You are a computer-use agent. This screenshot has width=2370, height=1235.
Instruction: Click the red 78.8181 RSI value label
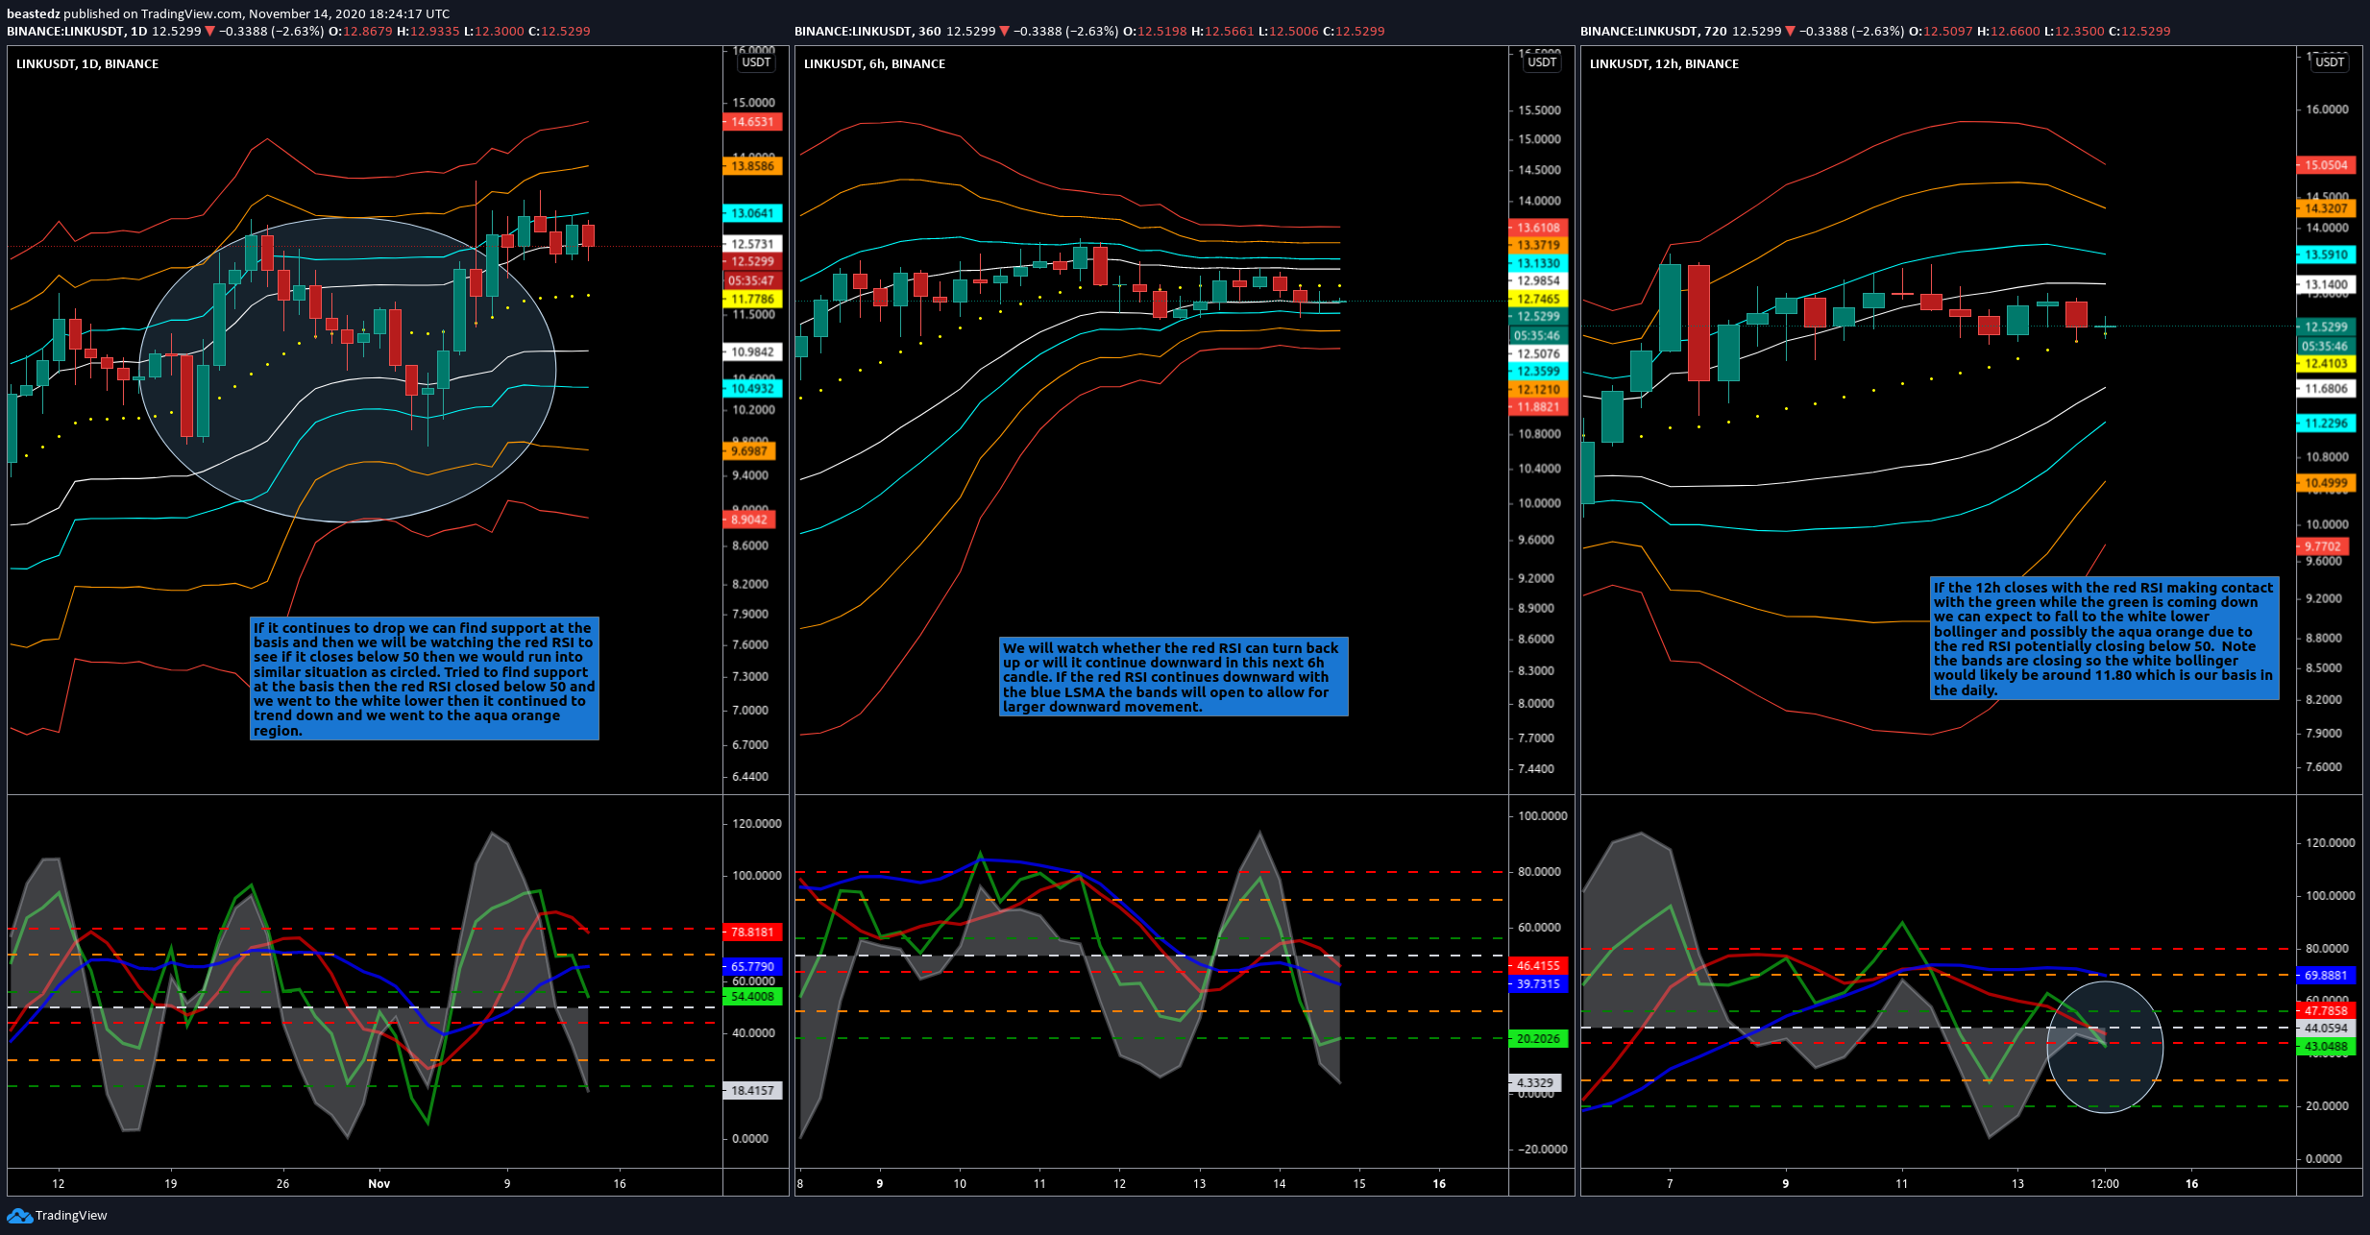click(x=752, y=932)
